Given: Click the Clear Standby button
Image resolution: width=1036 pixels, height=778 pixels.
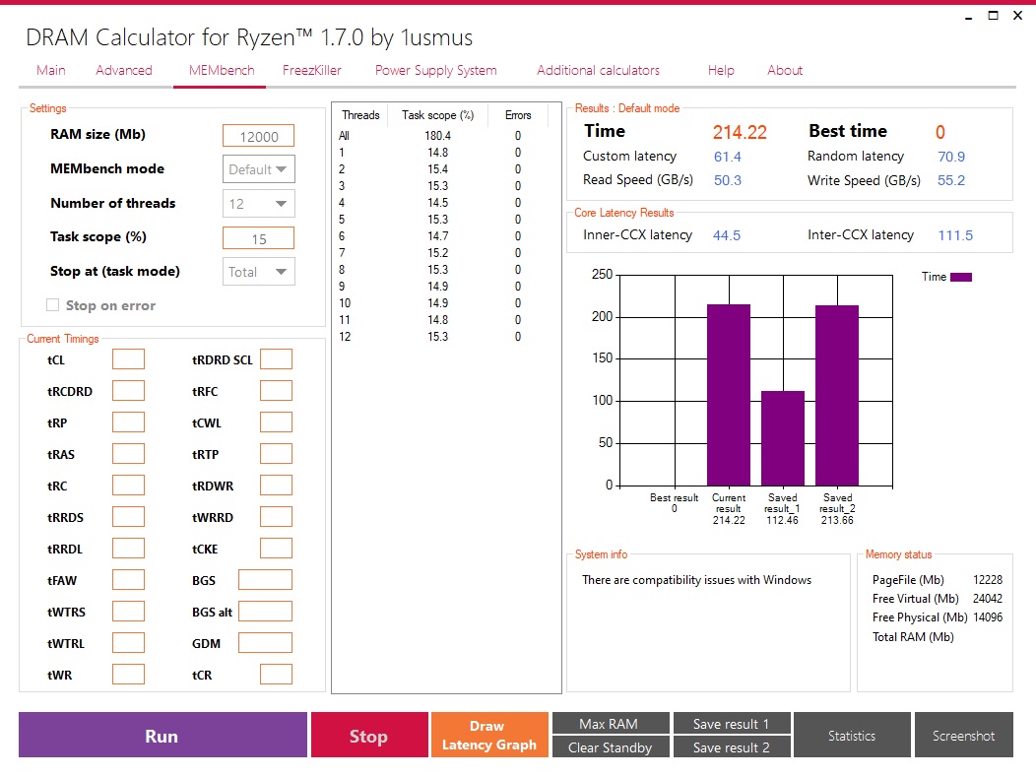Looking at the screenshot, I should 611,746.
